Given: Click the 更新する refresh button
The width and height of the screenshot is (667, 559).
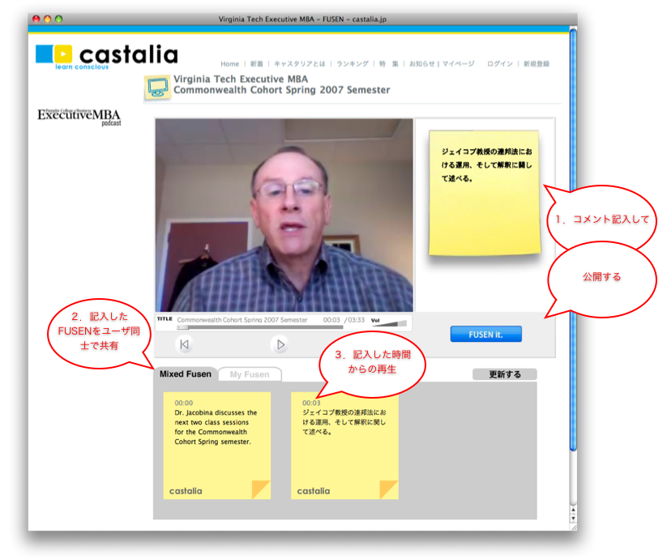Looking at the screenshot, I should (x=504, y=374).
